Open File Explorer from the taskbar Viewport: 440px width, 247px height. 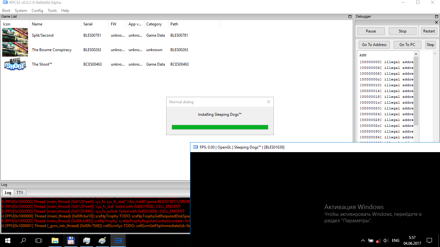click(x=55, y=241)
